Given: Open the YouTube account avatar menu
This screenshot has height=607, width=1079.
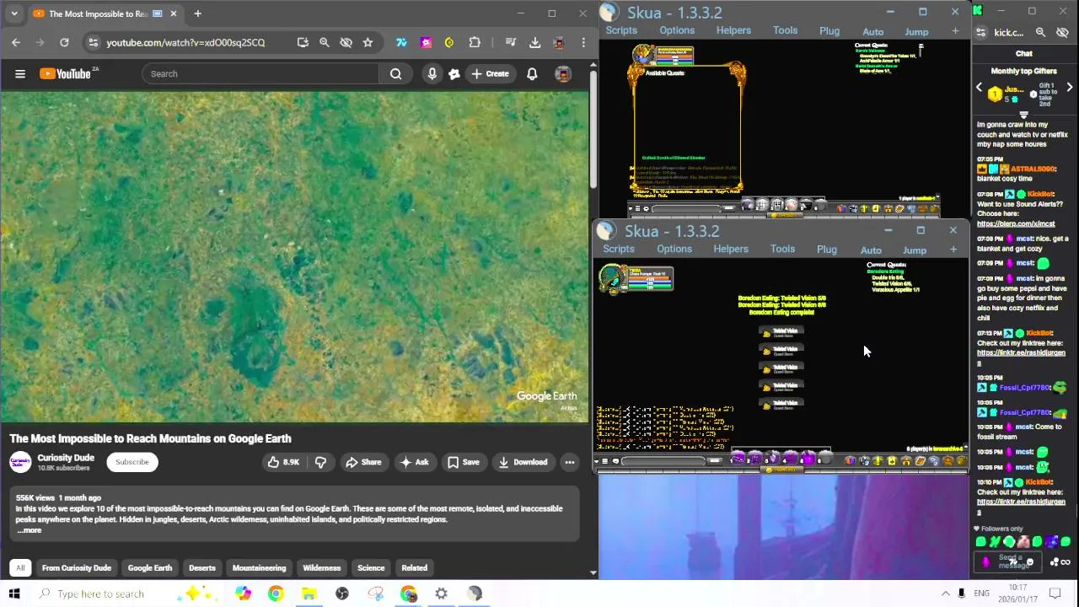Looking at the screenshot, I should pos(563,74).
